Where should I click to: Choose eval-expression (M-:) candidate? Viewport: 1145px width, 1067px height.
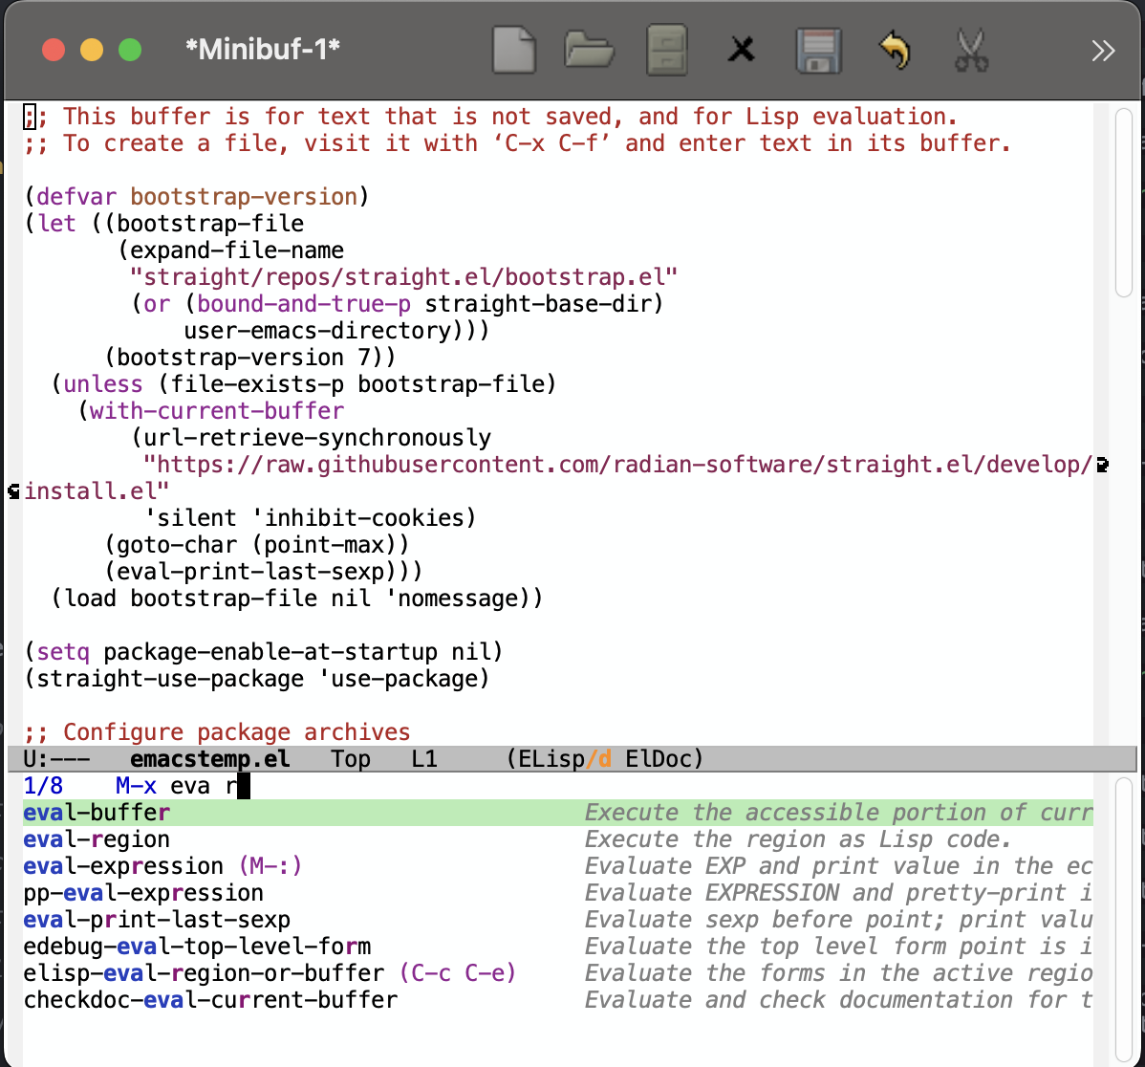[558, 866]
